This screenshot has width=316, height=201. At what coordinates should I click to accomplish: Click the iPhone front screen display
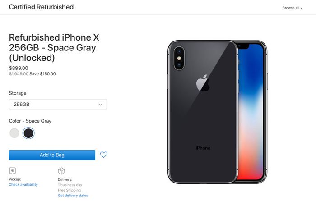251,112
